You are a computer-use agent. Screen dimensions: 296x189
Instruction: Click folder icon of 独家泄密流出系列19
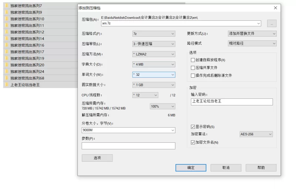7,58
